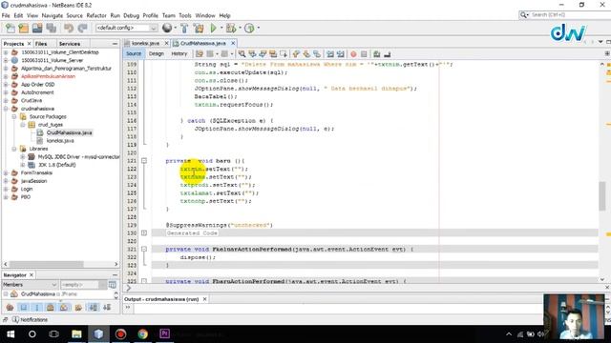Switch to the Services tab
Viewport: 611px width, 343px height.
(70, 44)
